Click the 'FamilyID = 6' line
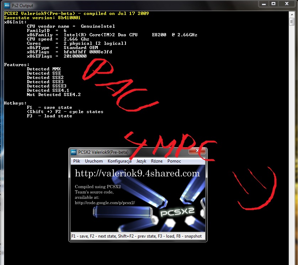This screenshot has height=265, width=298. coord(47,31)
